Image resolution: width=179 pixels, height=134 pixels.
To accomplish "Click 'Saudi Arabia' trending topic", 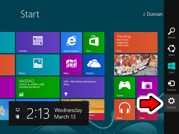I will 123,45.
